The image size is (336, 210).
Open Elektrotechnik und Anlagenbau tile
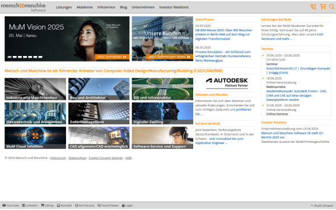pyautogui.click(x=35, y=113)
